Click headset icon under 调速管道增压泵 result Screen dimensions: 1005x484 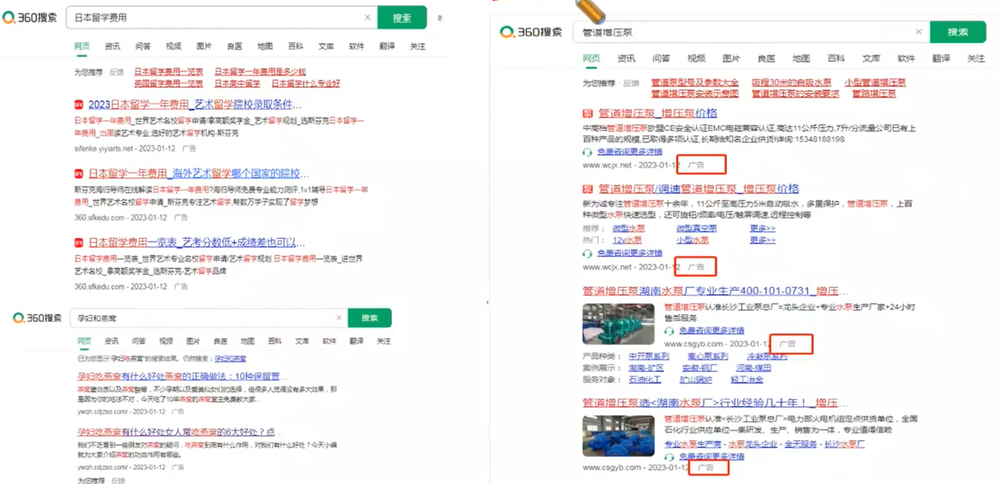click(587, 253)
